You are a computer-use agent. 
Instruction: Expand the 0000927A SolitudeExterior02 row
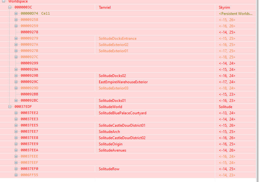[16, 44]
